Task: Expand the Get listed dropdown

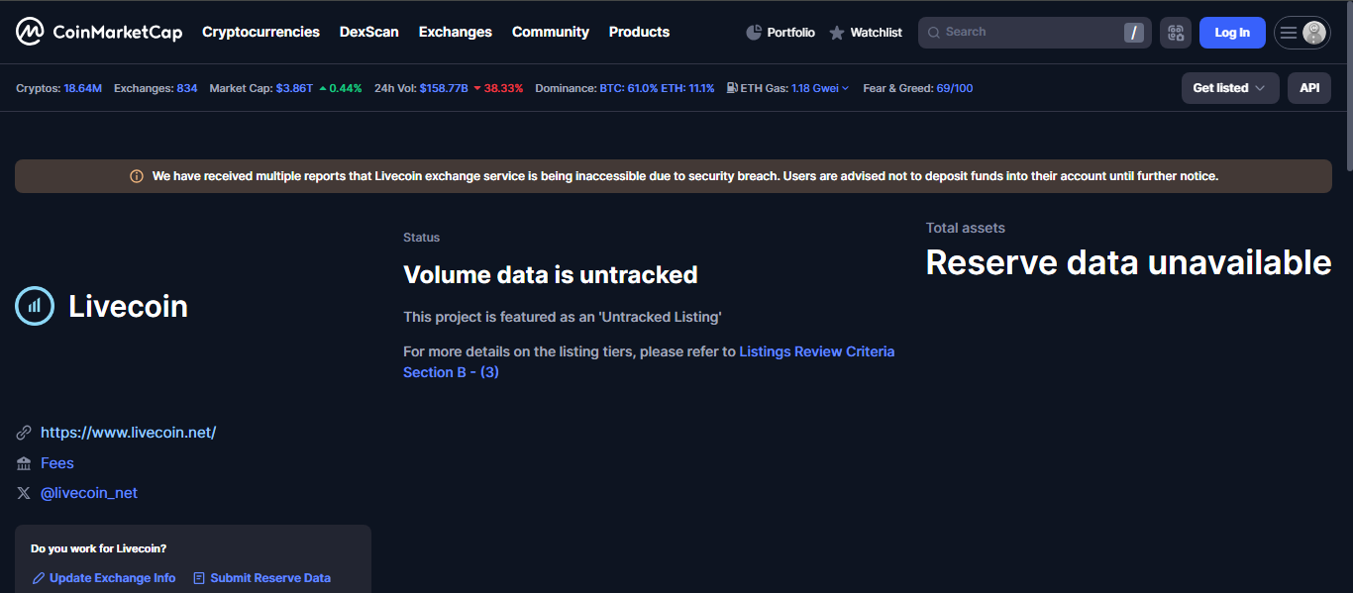Action: point(1230,88)
